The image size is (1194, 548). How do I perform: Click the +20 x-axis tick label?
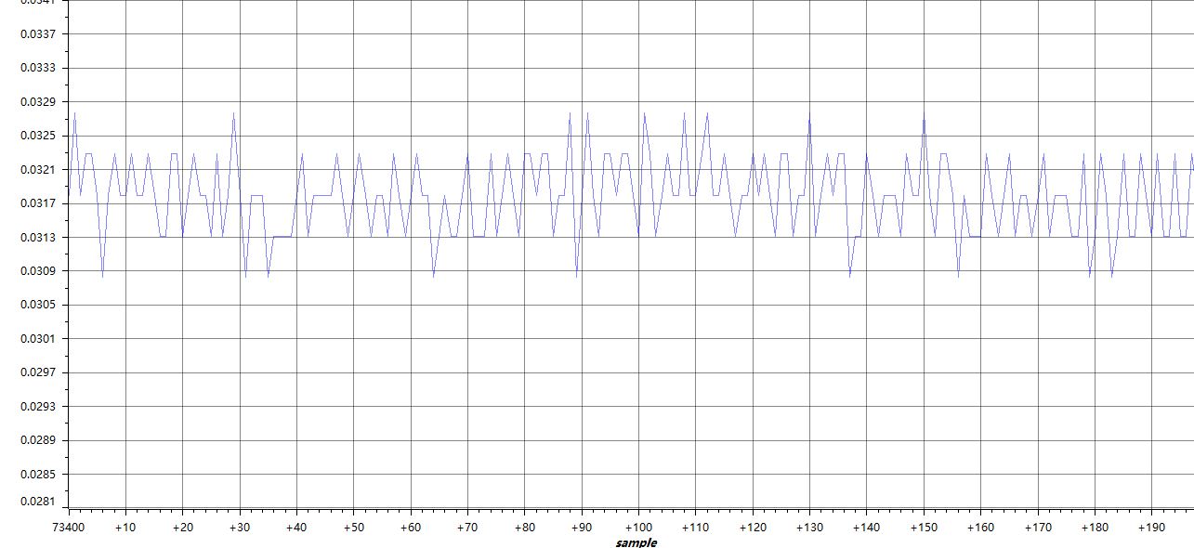point(183,527)
